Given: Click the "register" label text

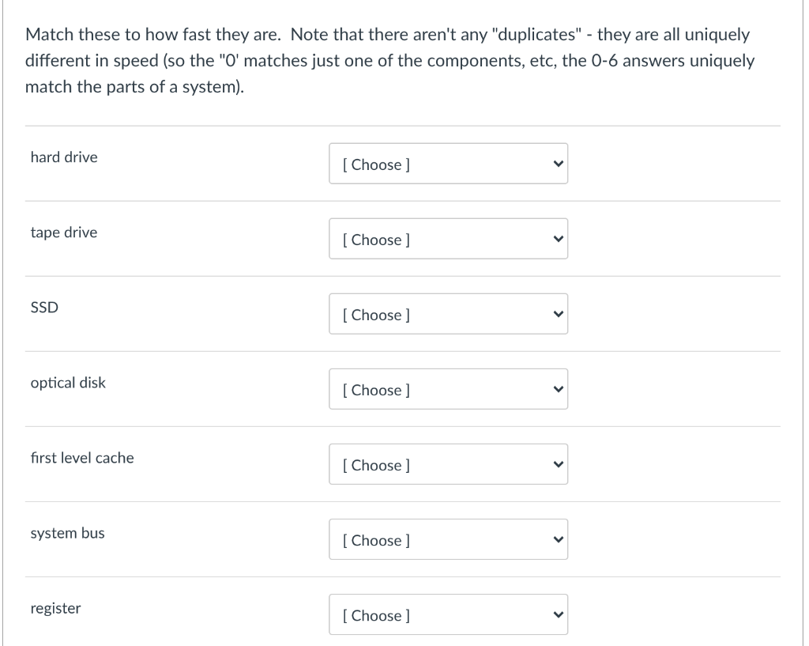Looking at the screenshot, I should pos(55,608).
